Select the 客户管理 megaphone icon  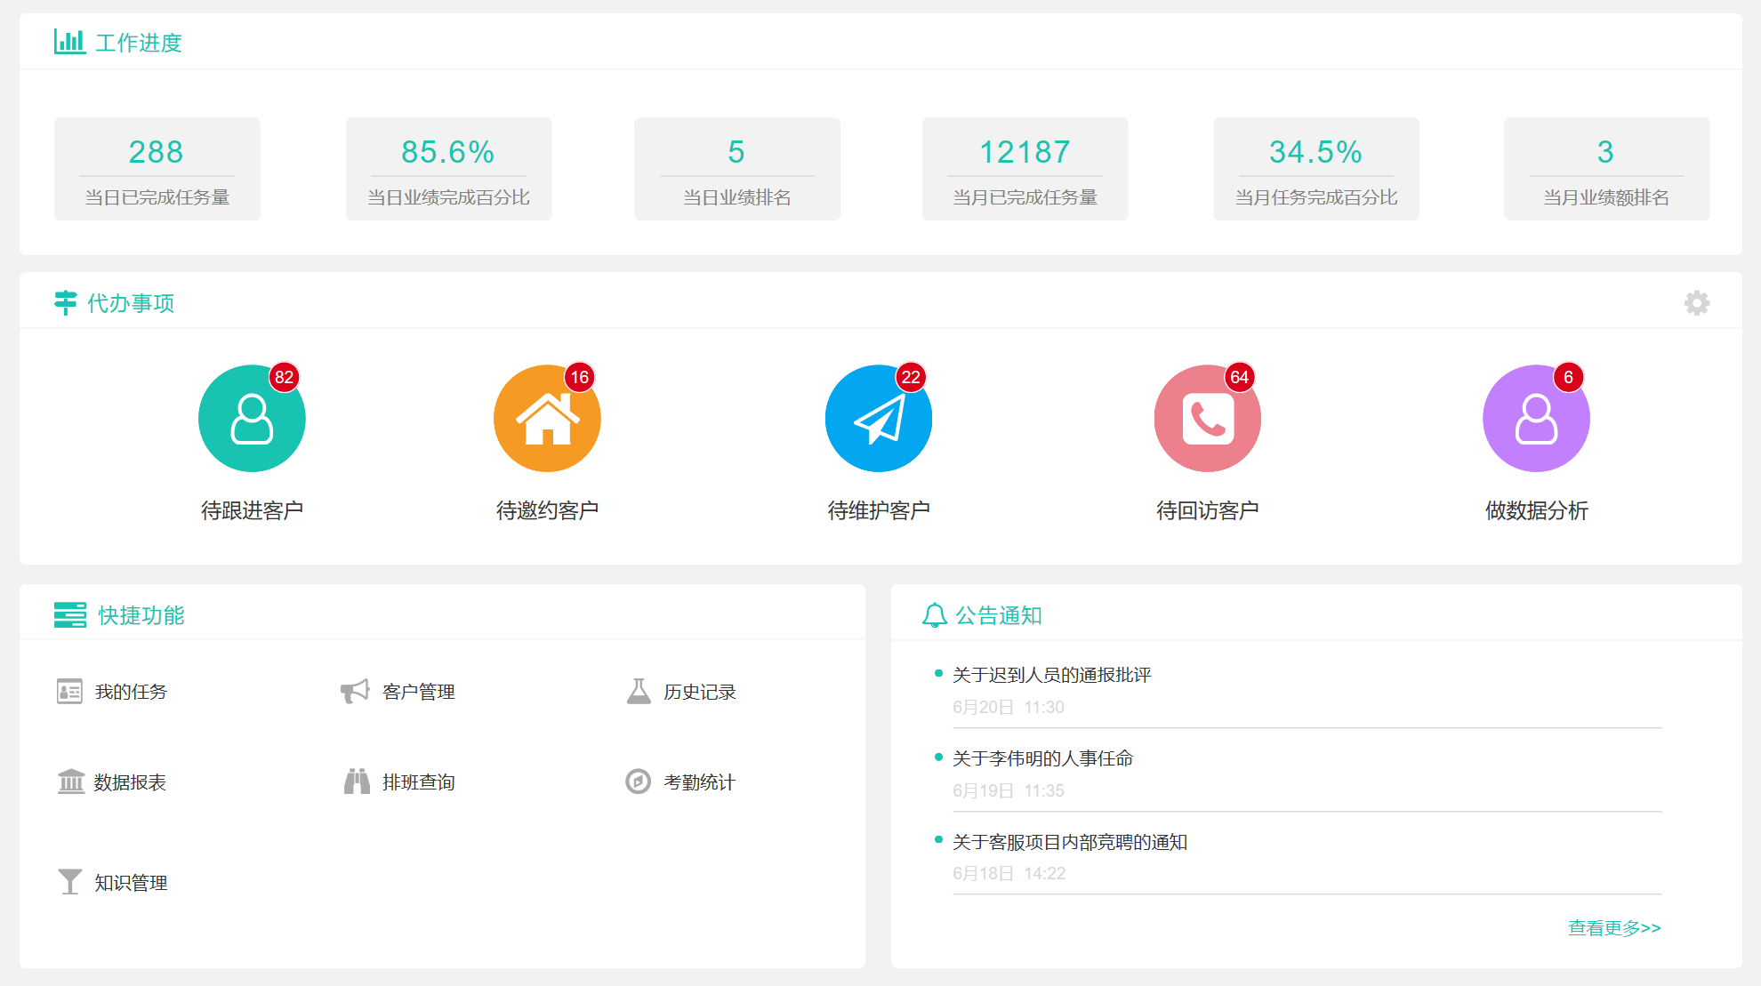point(355,691)
